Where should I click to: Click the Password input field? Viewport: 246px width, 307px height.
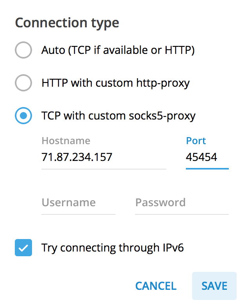(x=182, y=203)
